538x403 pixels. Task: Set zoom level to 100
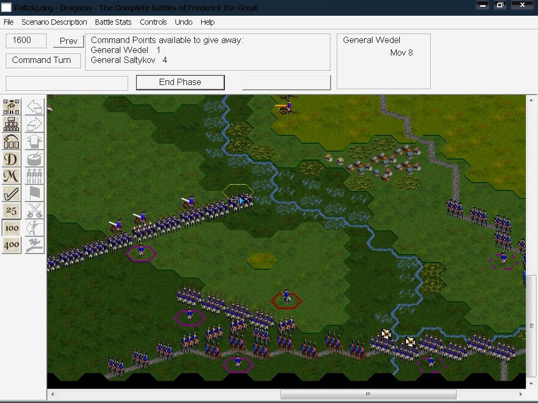12,228
